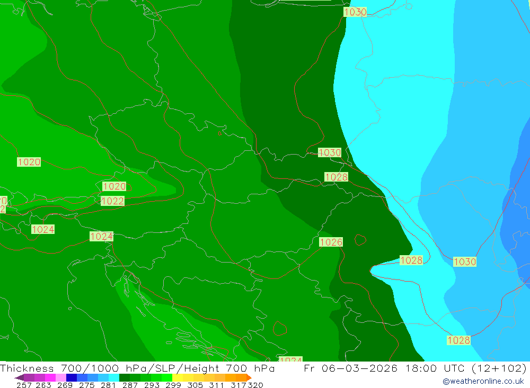
Task: Click the 281 legend value
Action: coord(108,385)
